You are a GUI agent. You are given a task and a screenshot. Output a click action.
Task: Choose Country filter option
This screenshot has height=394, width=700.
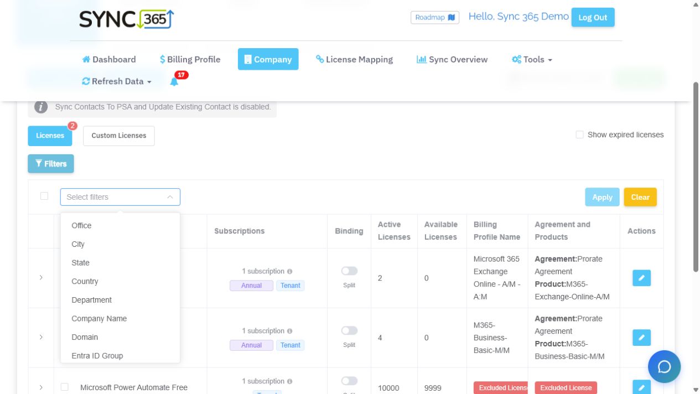point(120,281)
